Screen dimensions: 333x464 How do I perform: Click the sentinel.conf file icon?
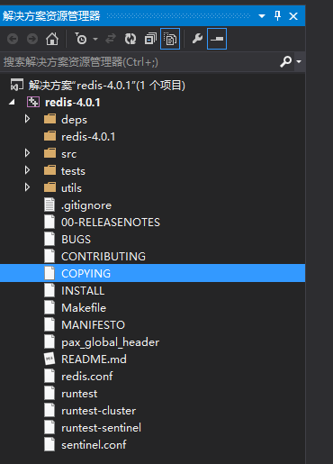[49, 444]
